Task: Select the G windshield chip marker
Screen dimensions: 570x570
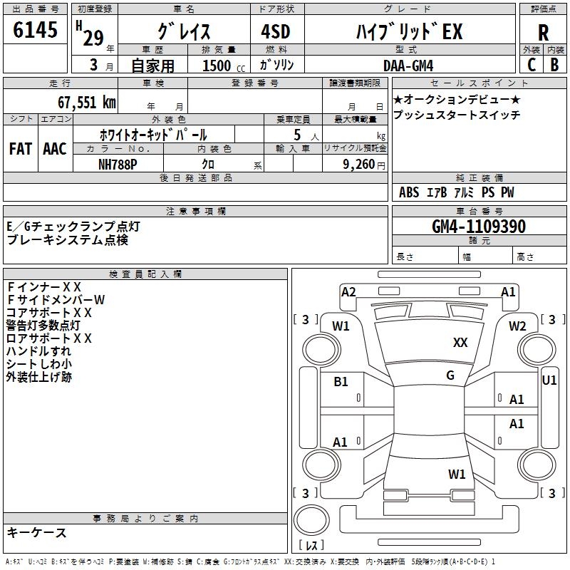Action: [450, 375]
